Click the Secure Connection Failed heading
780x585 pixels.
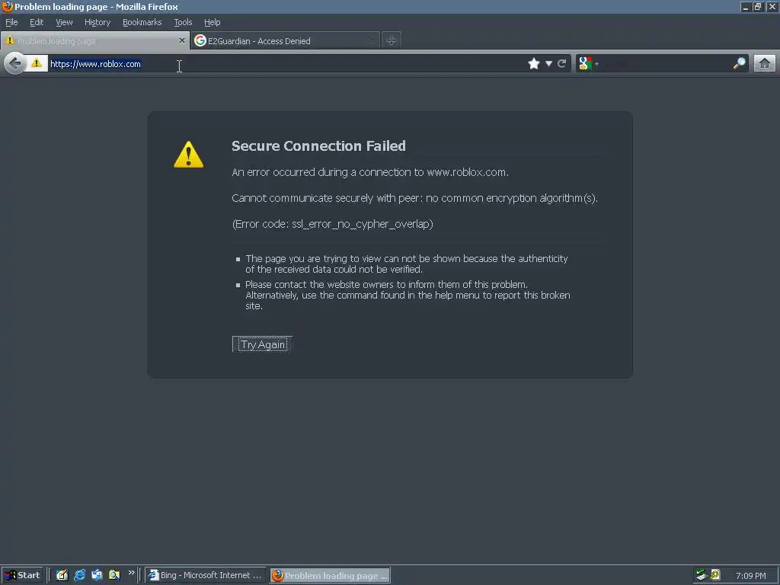point(319,145)
